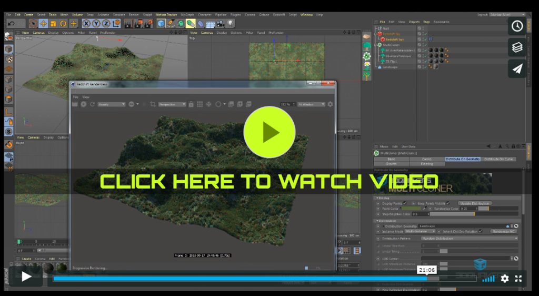539x296 pixels.
Task: Open the Watch Later clock icon
Action: tap(517, 26)
